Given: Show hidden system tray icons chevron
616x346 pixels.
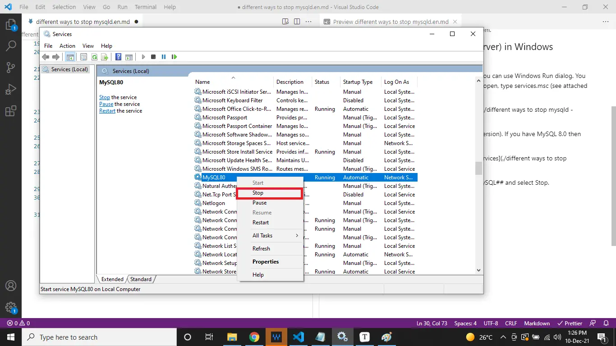Looking at the screenshot, I should [504, 337].
